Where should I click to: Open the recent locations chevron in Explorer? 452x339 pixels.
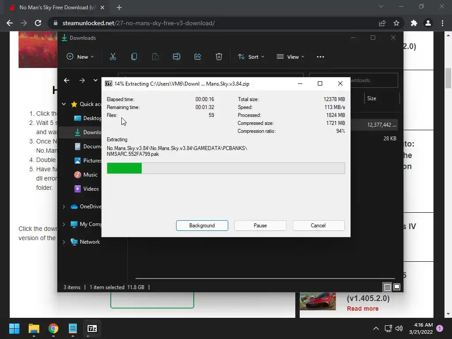pyautogui.click(x=95, y=80)
